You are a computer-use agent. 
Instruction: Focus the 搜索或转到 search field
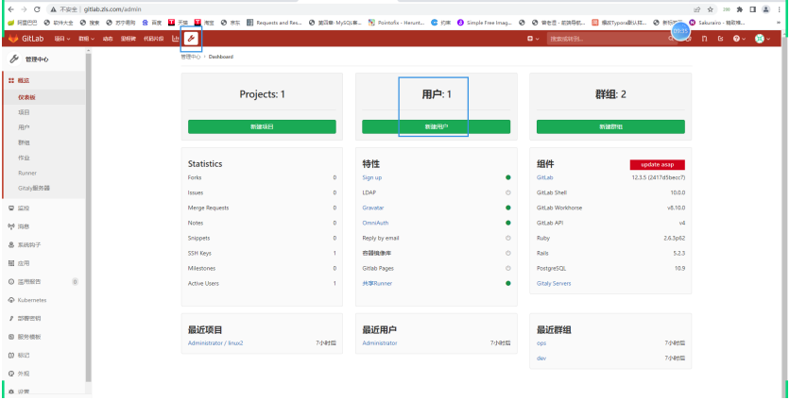tap(613, 39)
